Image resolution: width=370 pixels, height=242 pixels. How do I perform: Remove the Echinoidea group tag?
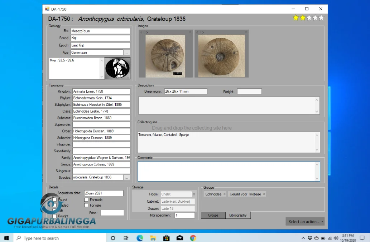click(225, 194)
